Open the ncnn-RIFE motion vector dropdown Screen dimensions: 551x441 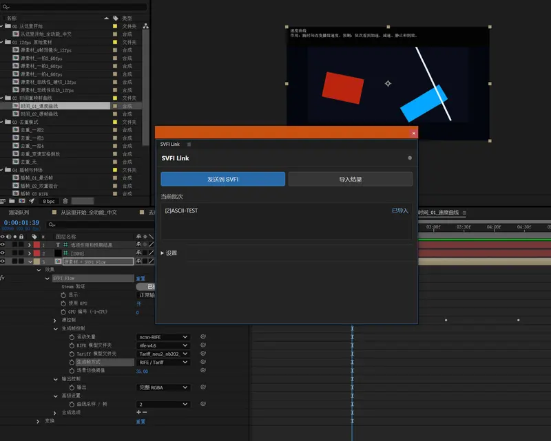coord(163,337)
